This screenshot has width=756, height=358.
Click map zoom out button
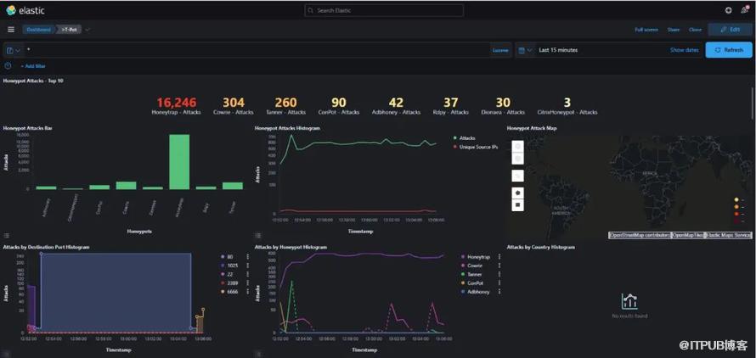[518, 159]
